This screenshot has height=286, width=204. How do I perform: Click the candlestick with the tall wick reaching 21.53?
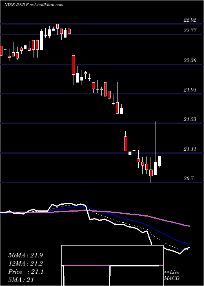pos(155,148)
